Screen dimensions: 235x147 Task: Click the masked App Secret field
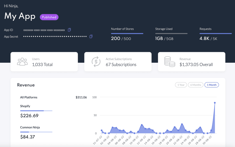[55, 36]
